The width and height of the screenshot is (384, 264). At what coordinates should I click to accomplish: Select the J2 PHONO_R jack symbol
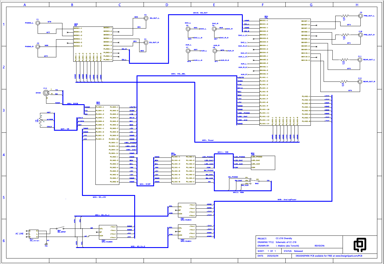(38, 47)
